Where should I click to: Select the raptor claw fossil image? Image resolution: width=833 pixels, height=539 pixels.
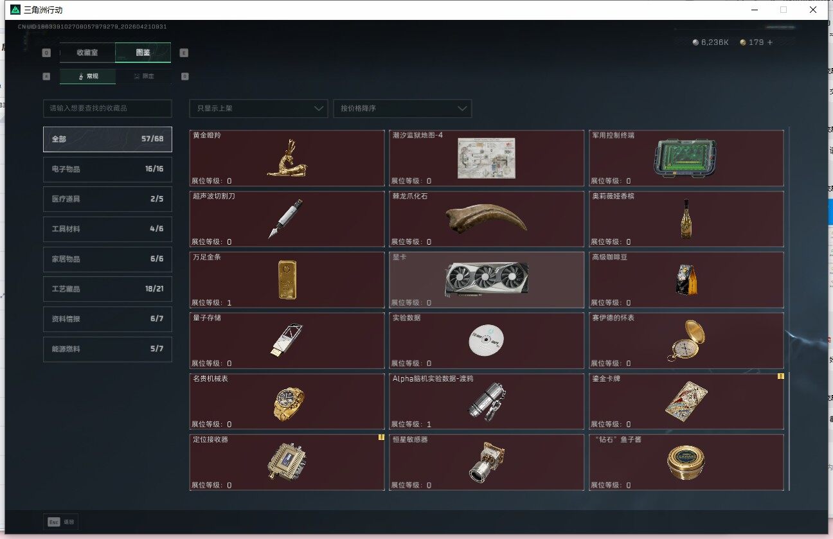(x=486, y=218)
